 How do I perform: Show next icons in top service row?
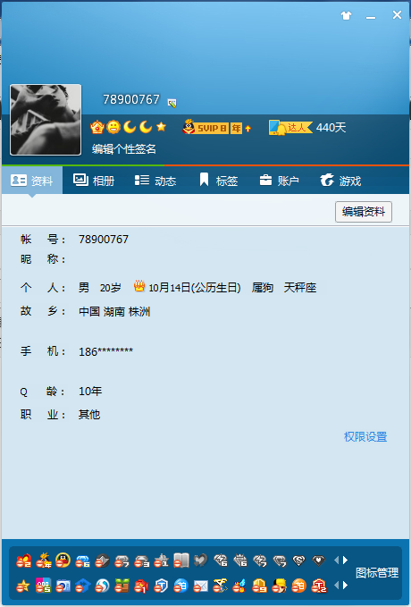[345, 560]
